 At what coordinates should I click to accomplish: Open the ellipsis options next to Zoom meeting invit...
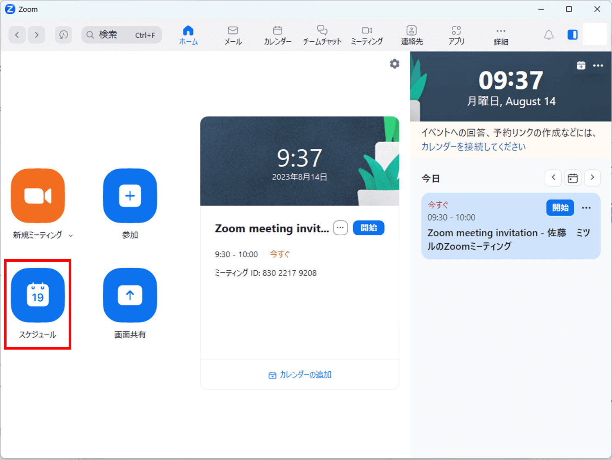[x=340, y=228]
